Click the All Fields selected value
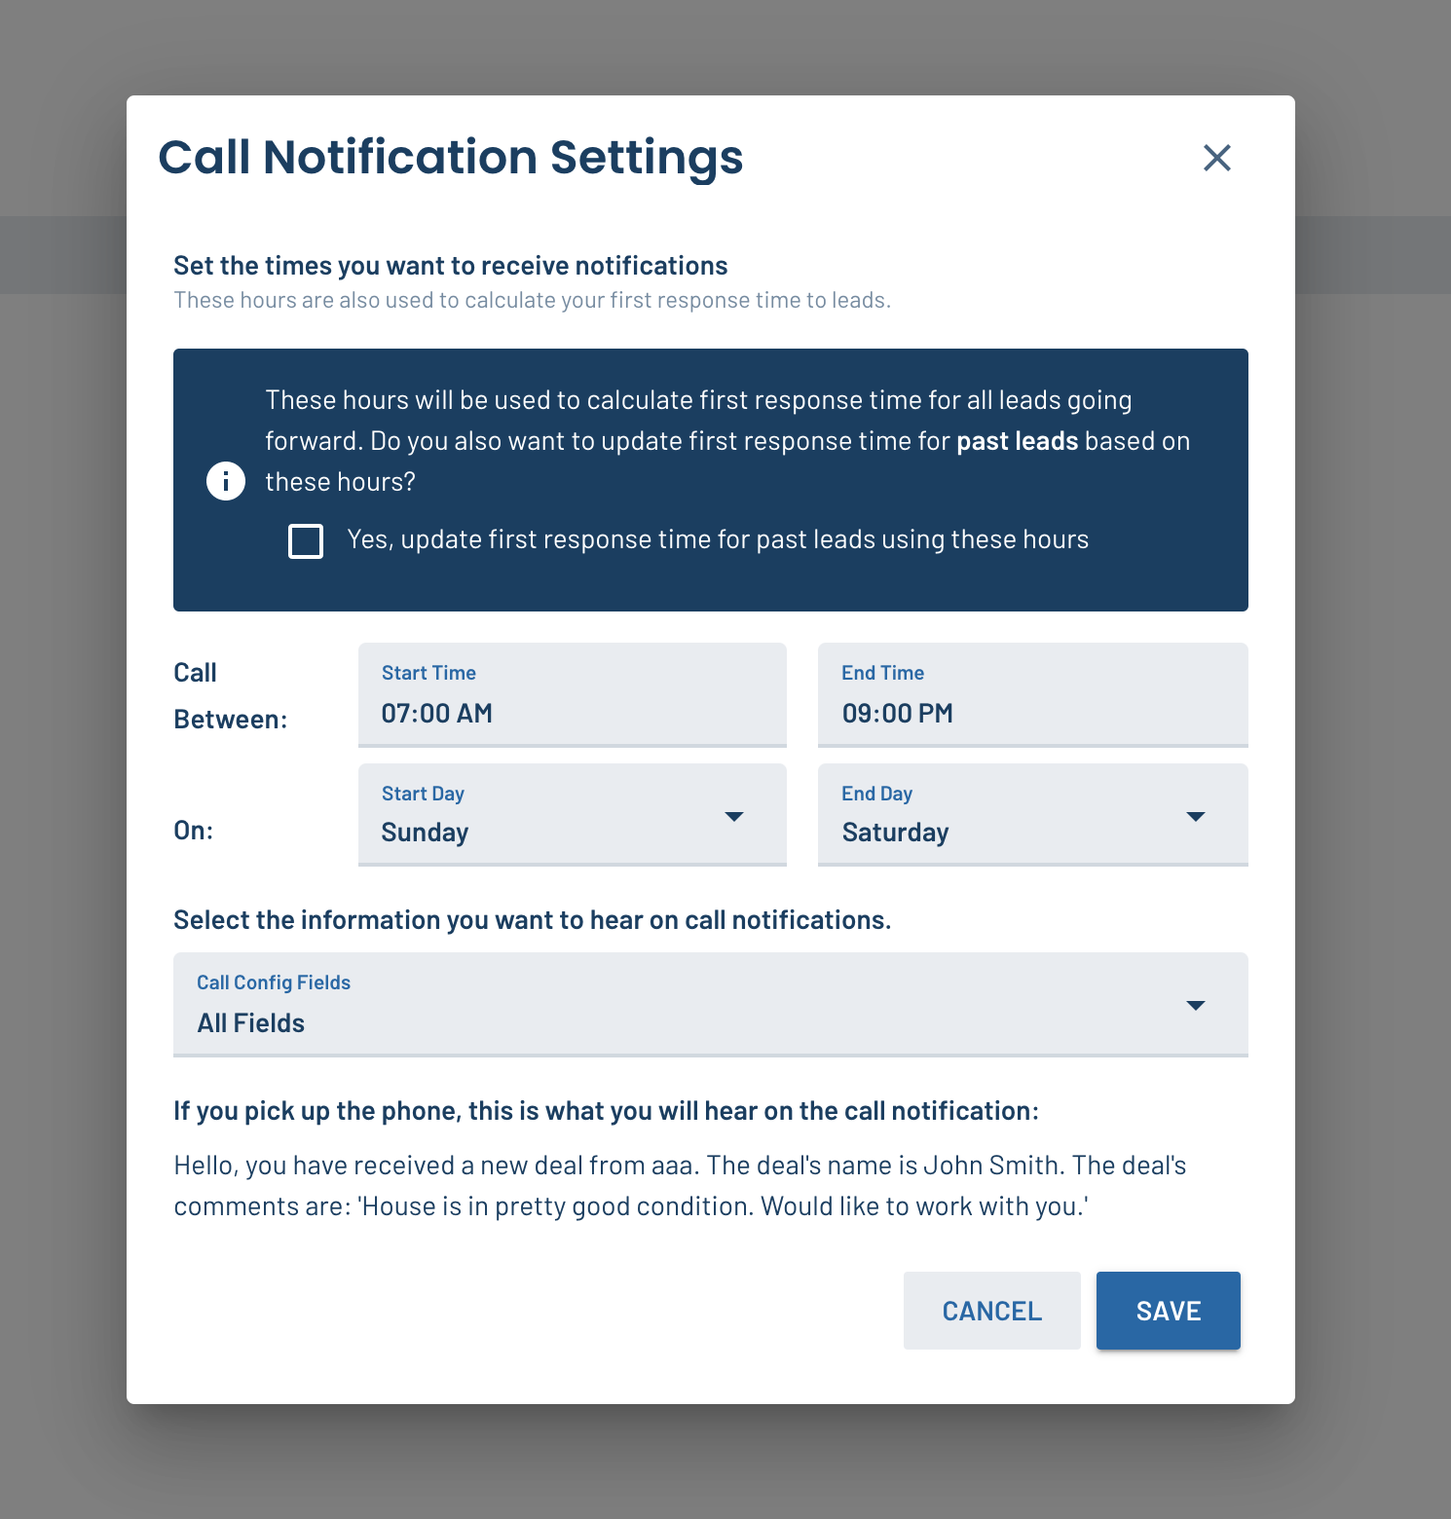This screenshot has width=1451, height=1519. coord(251,1023)
